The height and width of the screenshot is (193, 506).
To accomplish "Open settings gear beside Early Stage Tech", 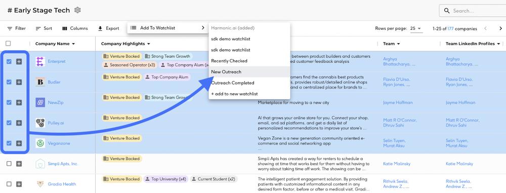I will 77,10.
